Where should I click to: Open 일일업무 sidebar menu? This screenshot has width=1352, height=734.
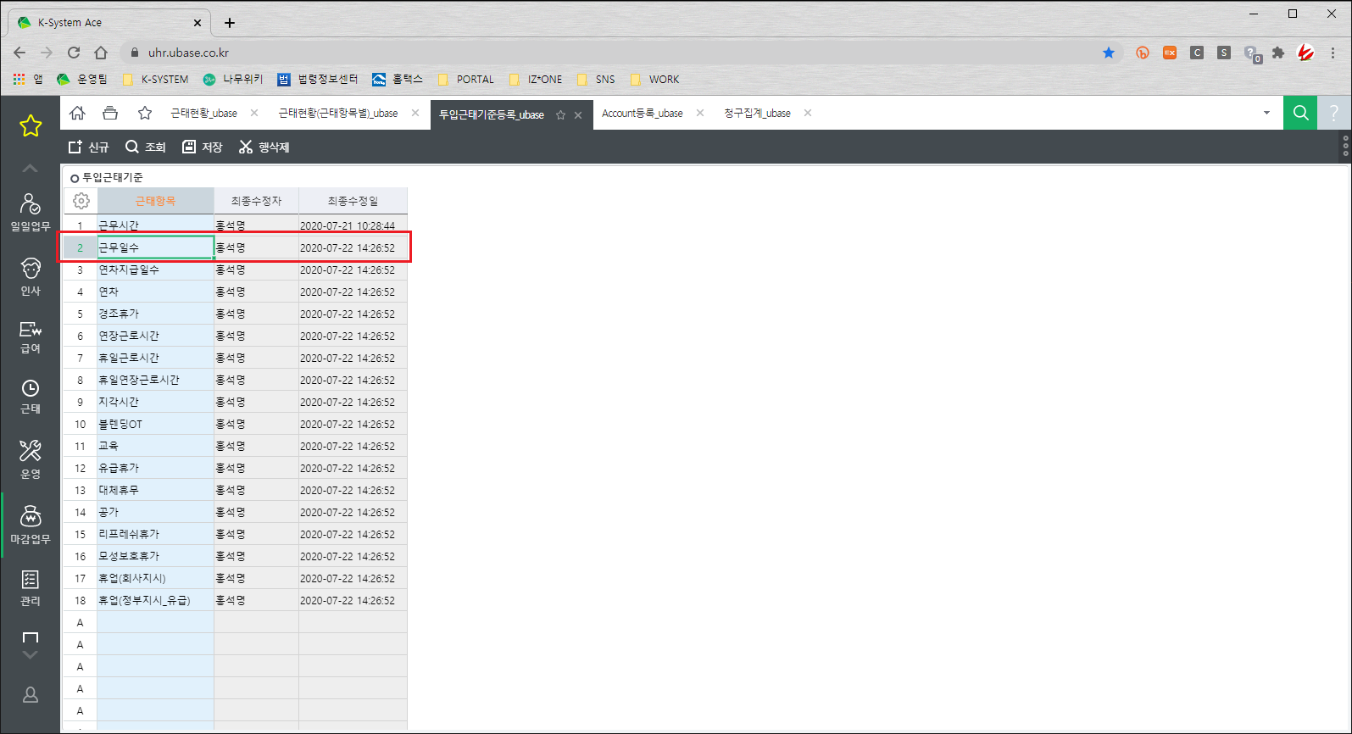click(x=31, y=212)
